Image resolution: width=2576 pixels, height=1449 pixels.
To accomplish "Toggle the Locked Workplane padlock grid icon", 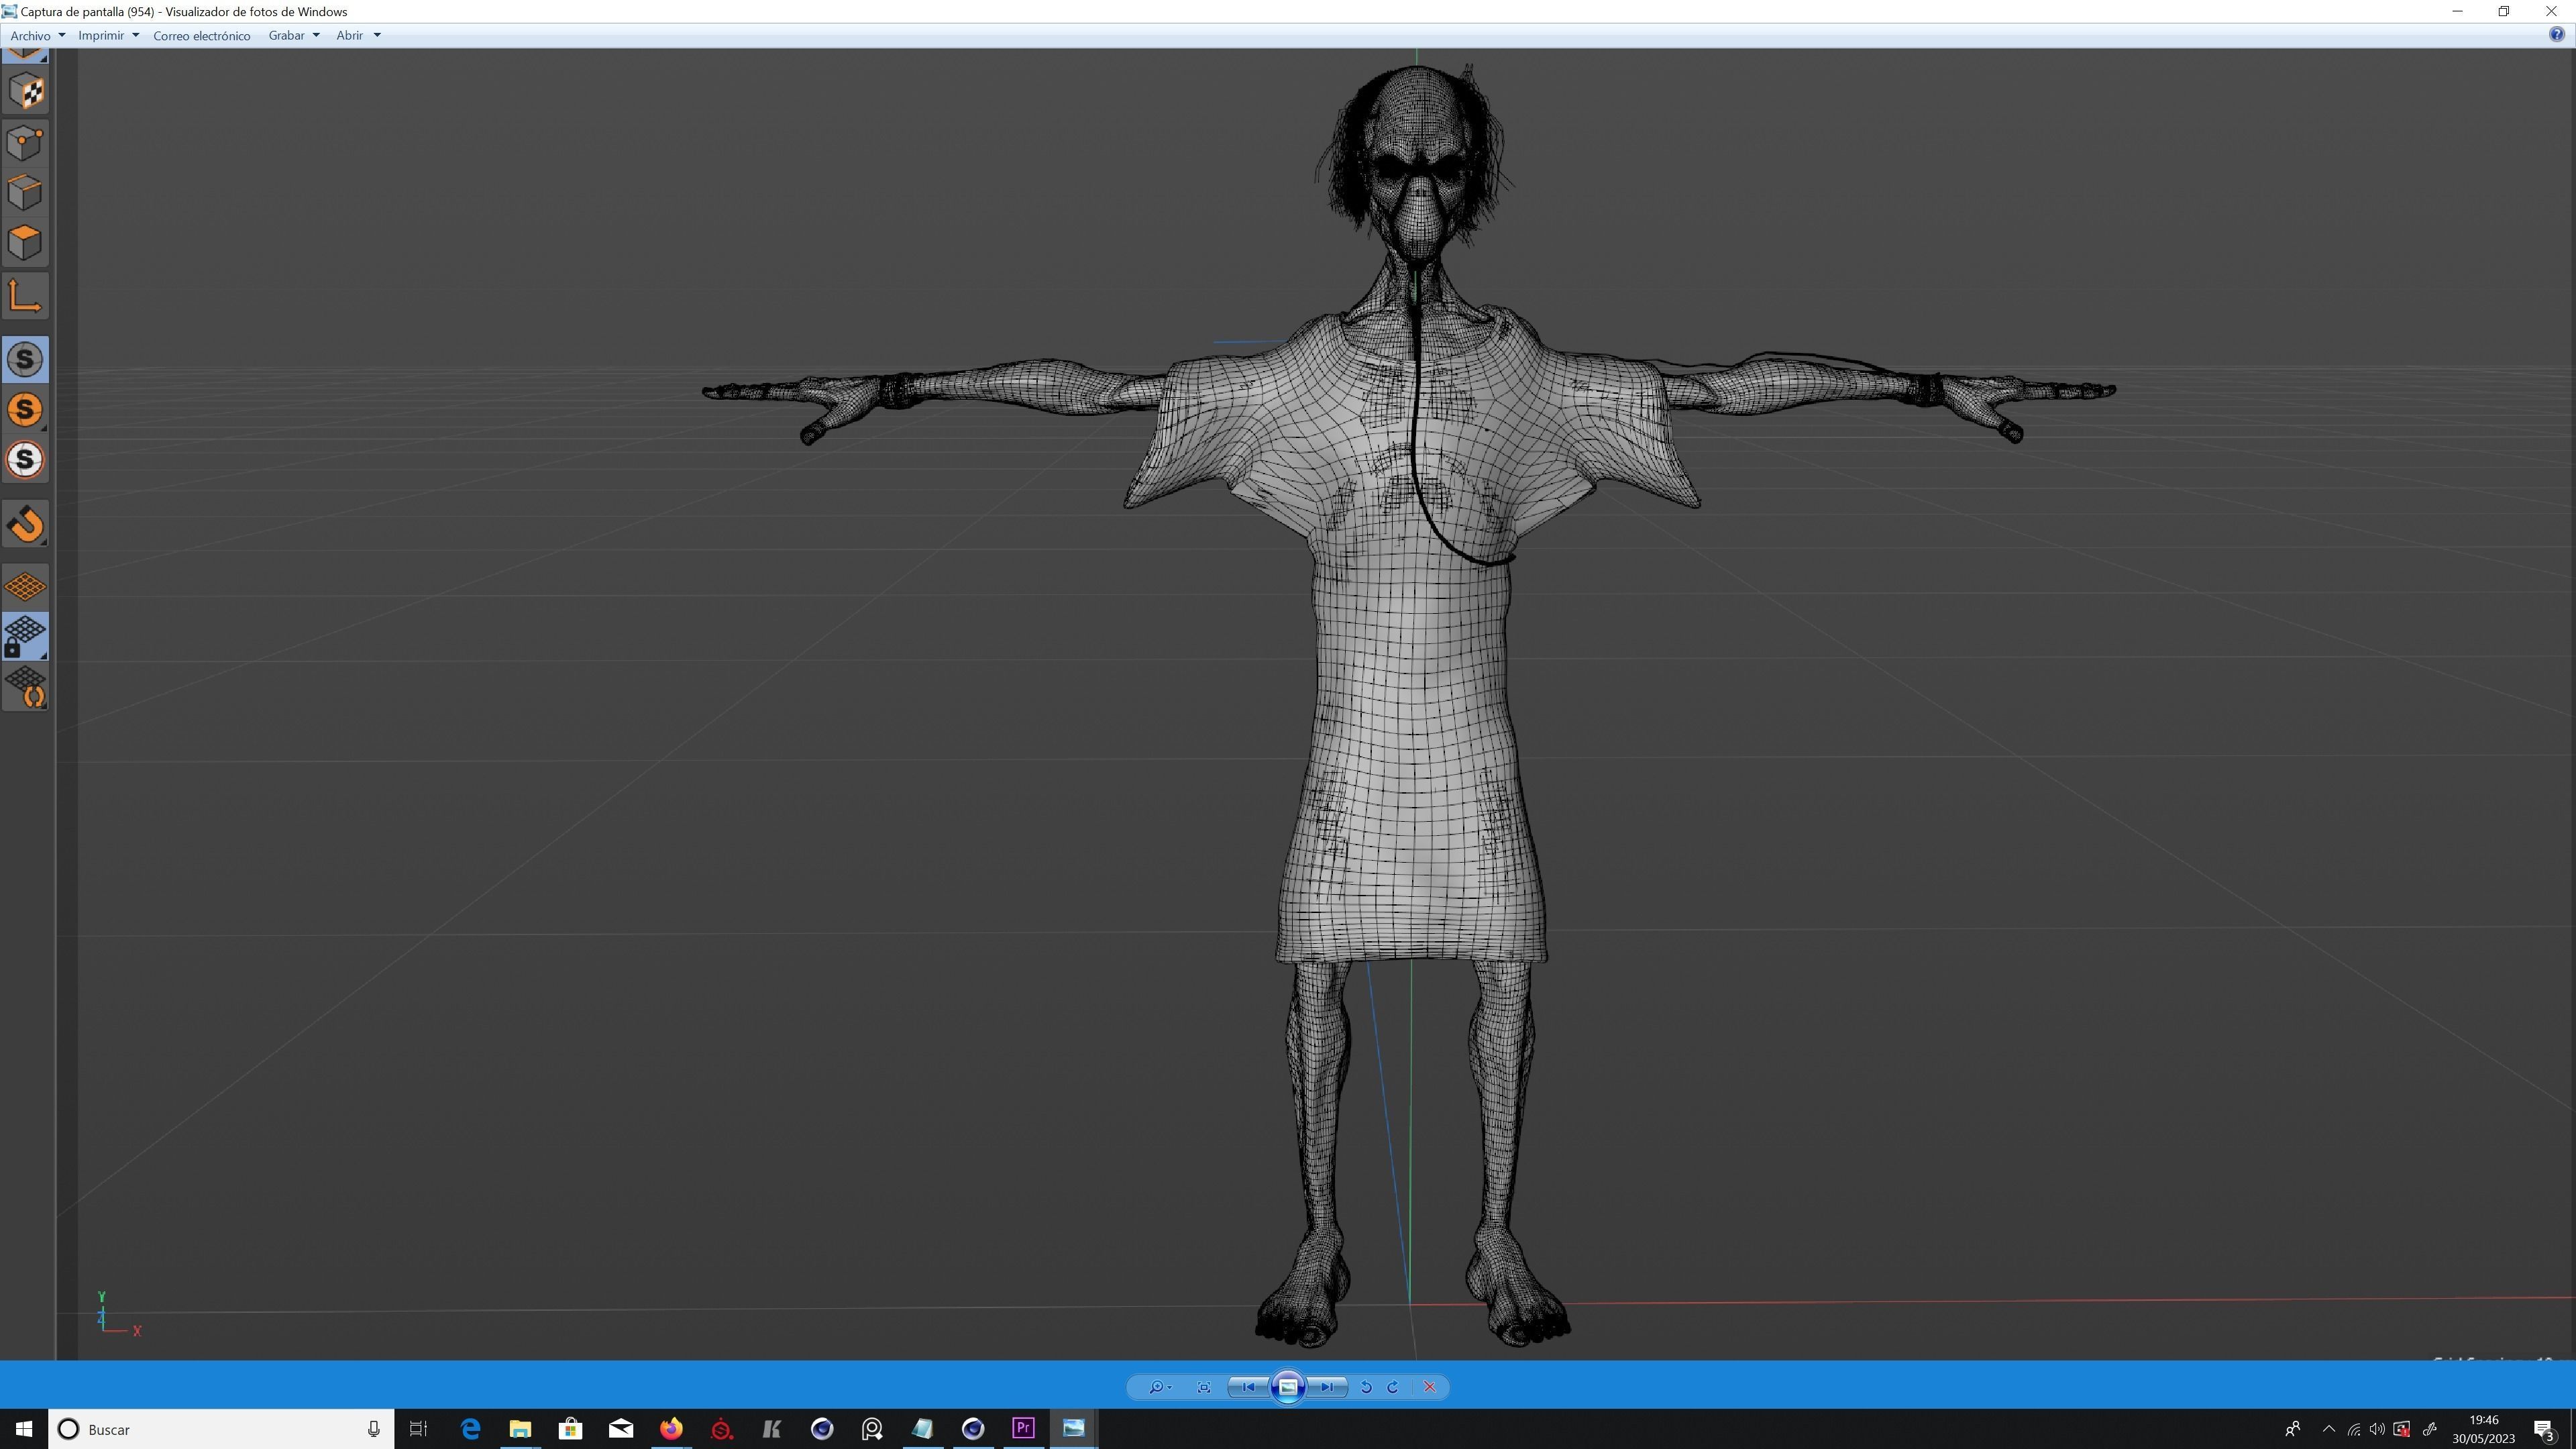I will tap(25, 637).
